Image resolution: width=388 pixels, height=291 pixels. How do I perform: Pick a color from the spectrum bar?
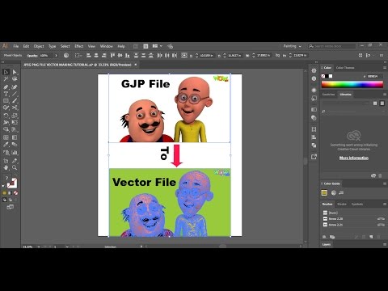[x=352, y=85]
